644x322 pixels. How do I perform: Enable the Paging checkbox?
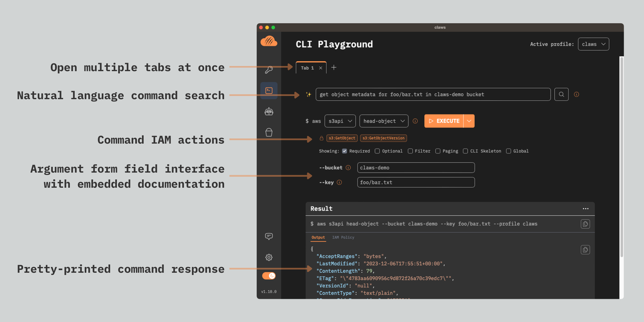(438, 151)
